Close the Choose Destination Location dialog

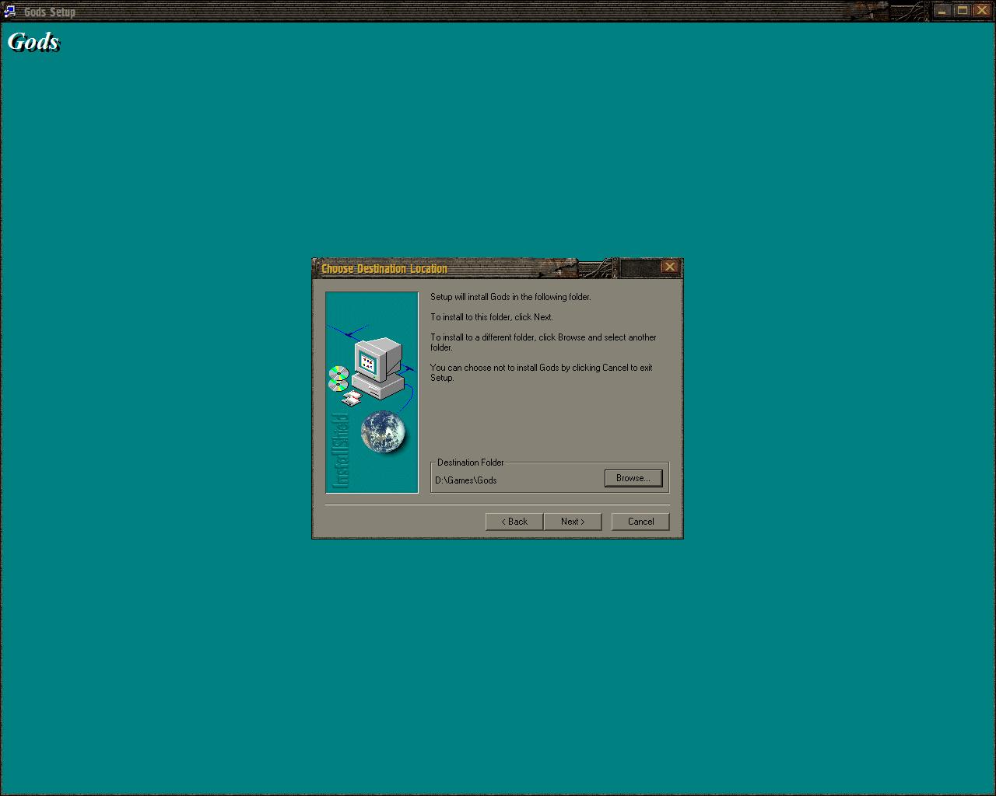pyautogui.click(x=669, y=267)
